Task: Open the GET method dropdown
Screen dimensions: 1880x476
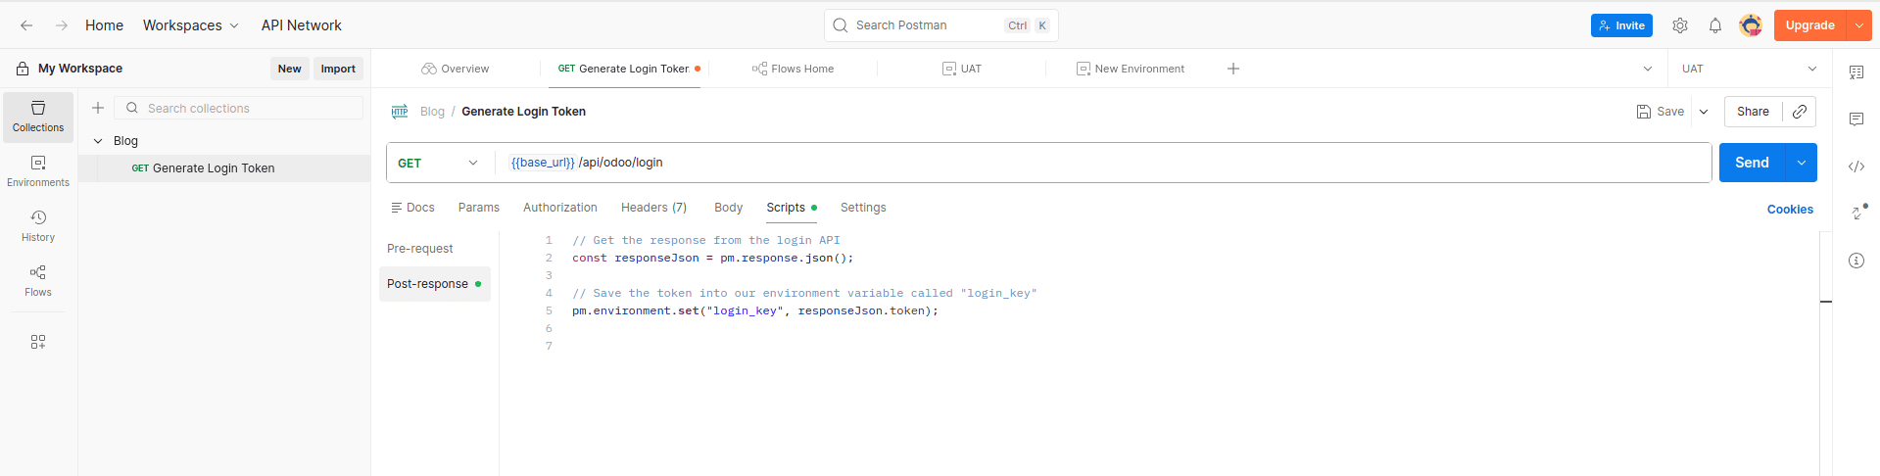Action: tap(438, 163)
